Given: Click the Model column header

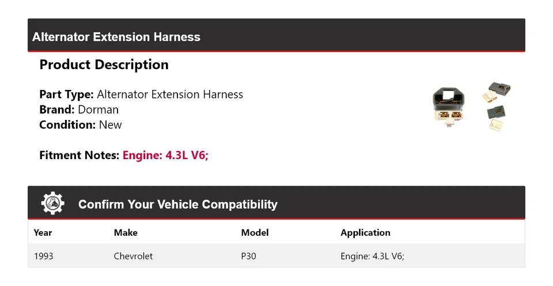Looking at the screenshot, I should click(x=255, y=232).
